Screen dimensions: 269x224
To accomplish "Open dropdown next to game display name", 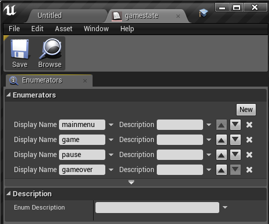I will point(111,140).
